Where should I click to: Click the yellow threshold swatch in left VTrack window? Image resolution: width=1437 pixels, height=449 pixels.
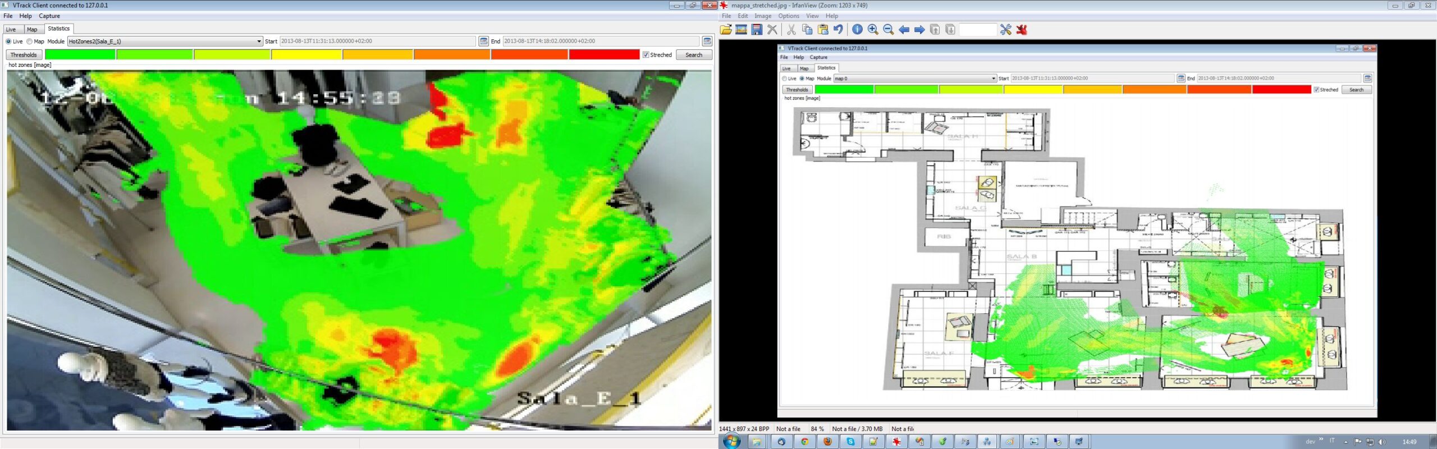[306, 55]
